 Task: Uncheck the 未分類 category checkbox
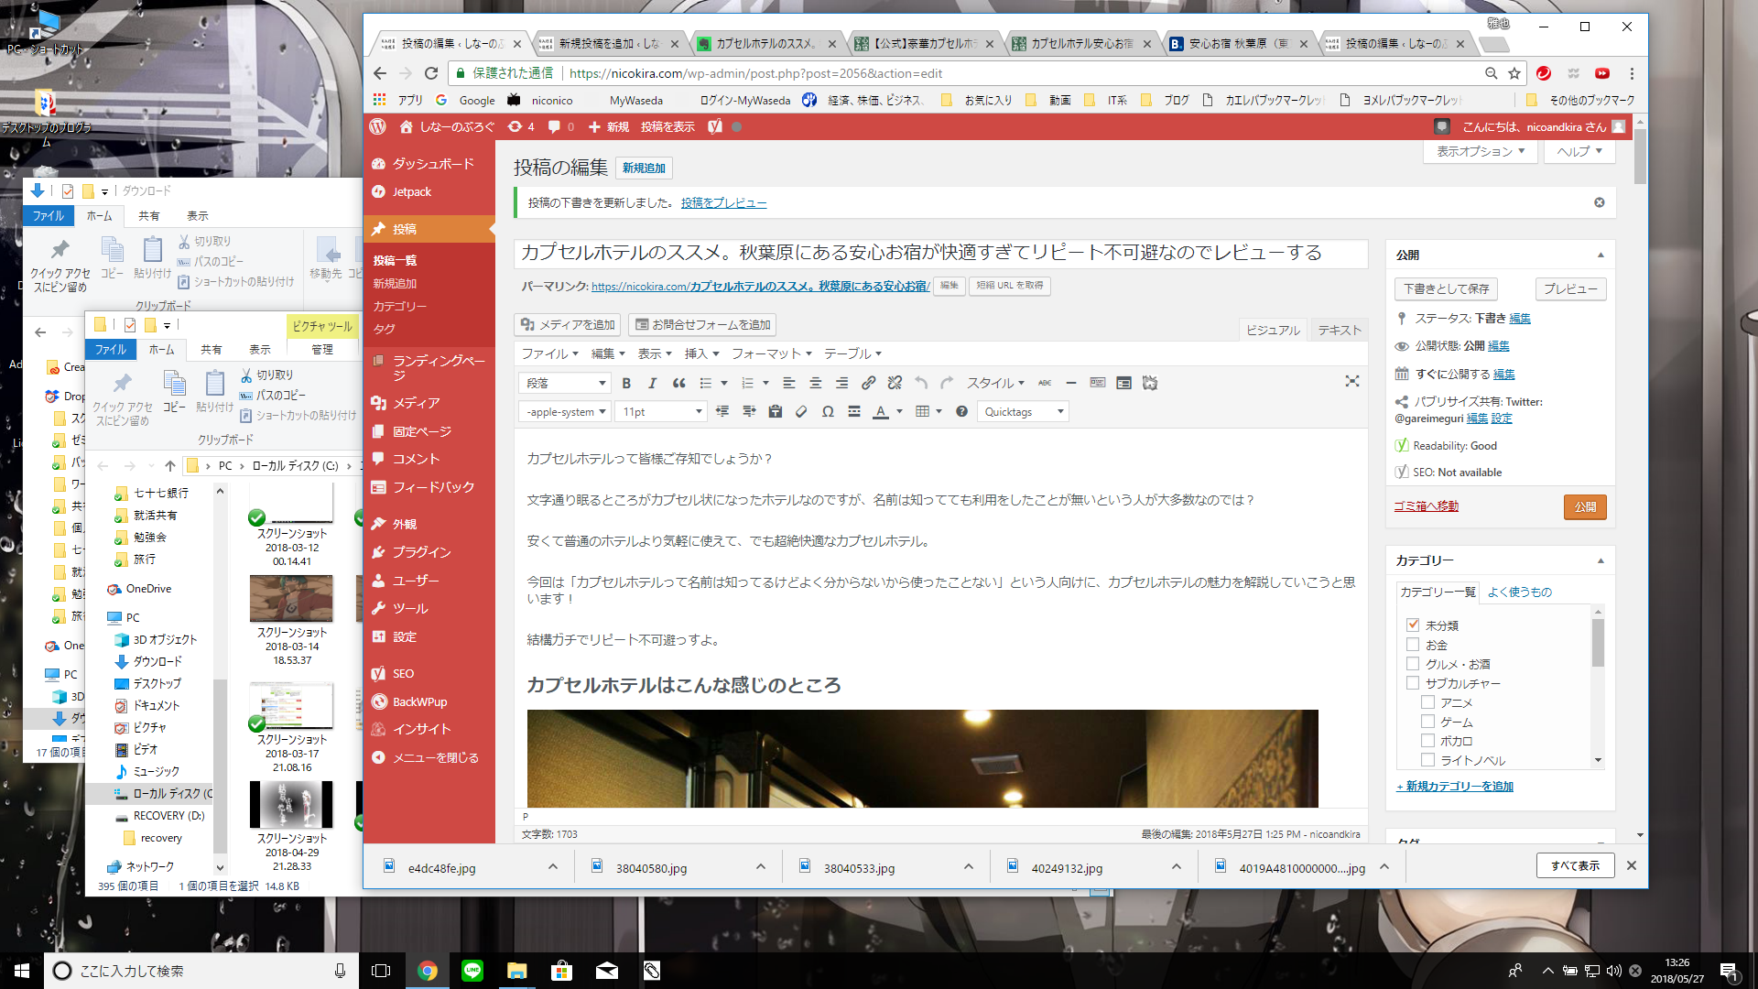coord(1413,625)
